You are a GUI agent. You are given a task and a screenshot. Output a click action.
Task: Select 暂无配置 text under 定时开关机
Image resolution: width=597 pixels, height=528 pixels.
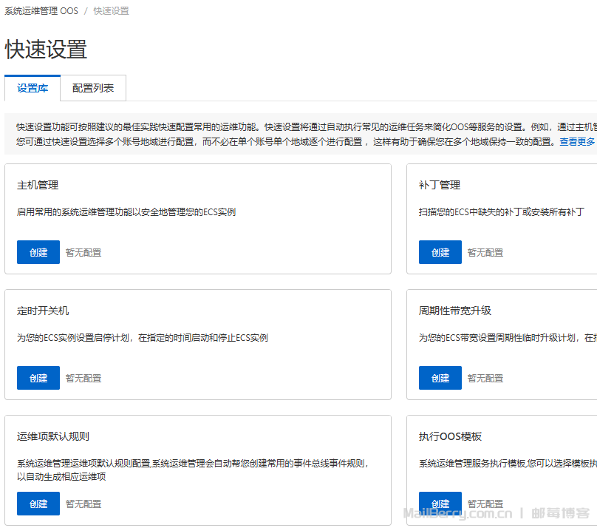(x=83, y=378)
